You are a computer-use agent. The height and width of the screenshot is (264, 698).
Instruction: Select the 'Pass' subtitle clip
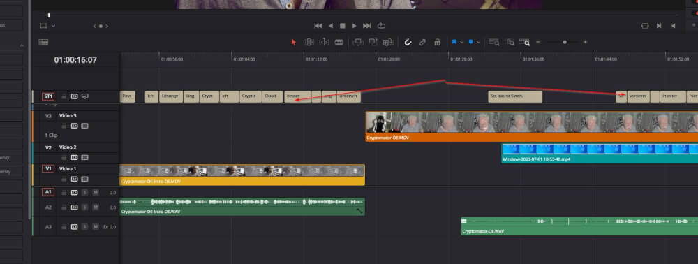pos(127,96)
